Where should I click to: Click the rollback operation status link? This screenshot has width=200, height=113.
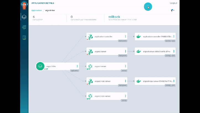[114, 17]
